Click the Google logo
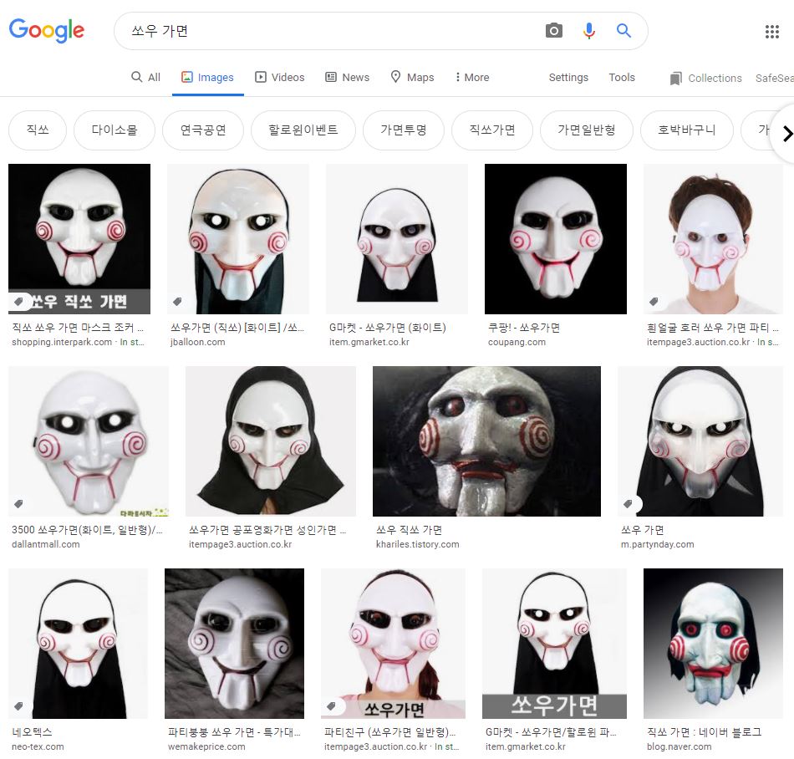Image resolution: width=794 pixels, height=759 pixels. [x=47, y=30]
